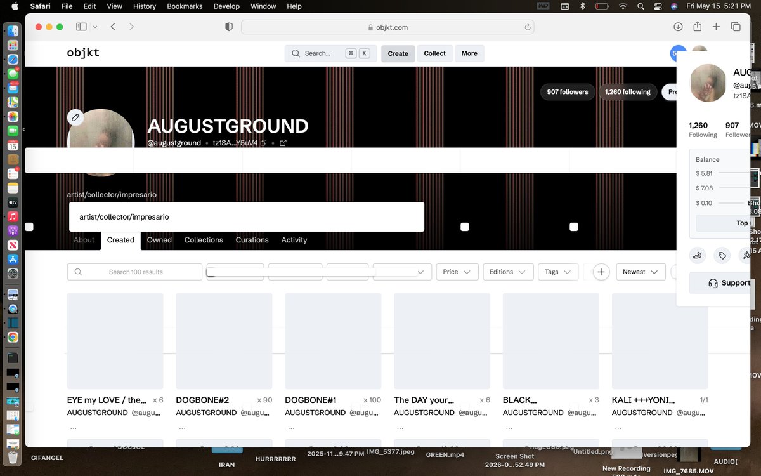The width and height of the screenshot is (761, 476).
Task: Click the pencil edit icon on the avatar
Action: tap(75, 117)
